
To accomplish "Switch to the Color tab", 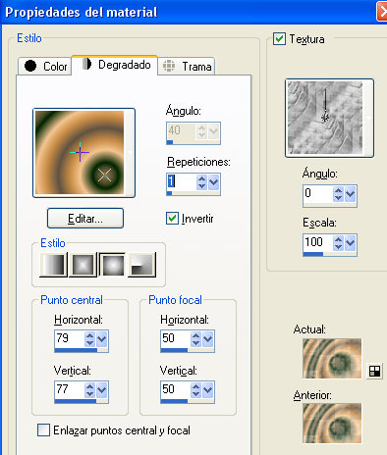I will click(45, 66).
